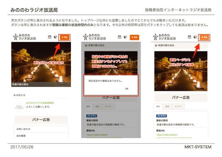Click the バナー広告 banner on the home page screenshot
This screenshot has height=157, width=222.
coord(41,120)
